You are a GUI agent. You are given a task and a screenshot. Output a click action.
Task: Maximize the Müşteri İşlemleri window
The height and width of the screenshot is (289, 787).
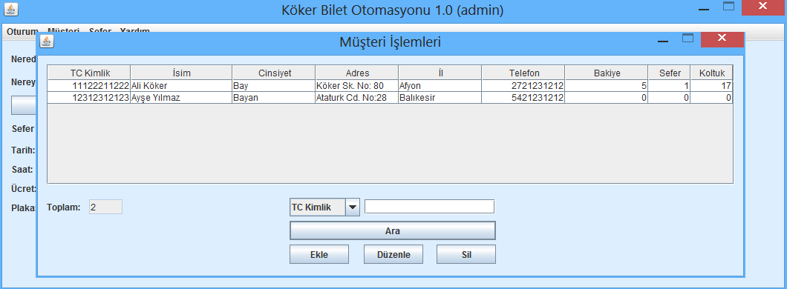[x=688, y=38]
